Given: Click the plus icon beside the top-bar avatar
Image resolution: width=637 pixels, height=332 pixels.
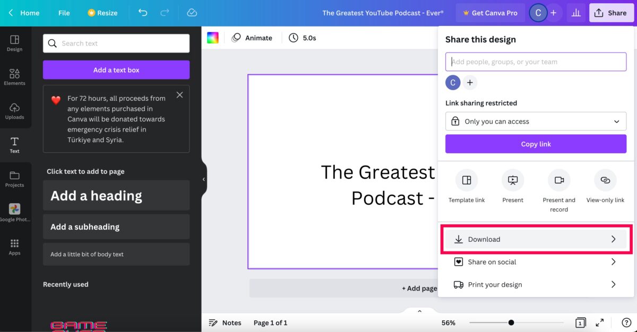Looking at the screenshot, I should (x=553, y=13).
